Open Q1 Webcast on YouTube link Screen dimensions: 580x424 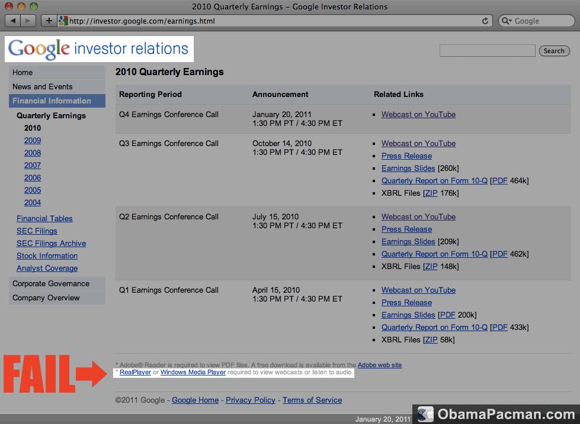click(418, 290)
